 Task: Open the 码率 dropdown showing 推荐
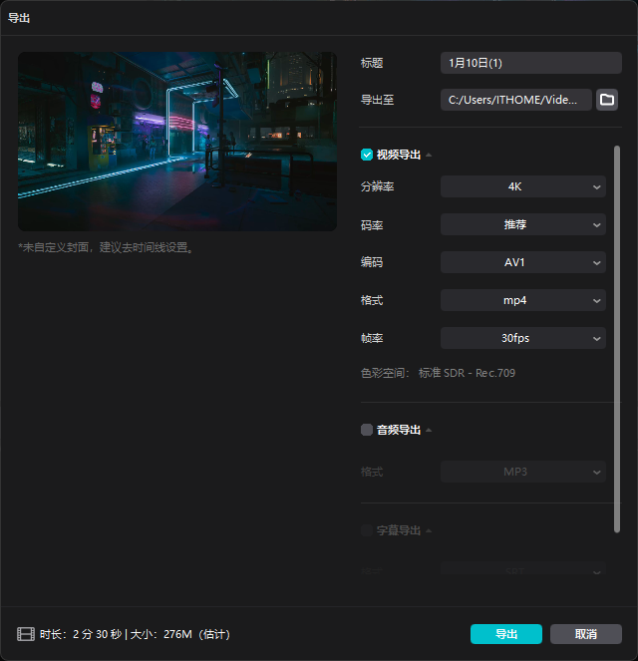522,224
